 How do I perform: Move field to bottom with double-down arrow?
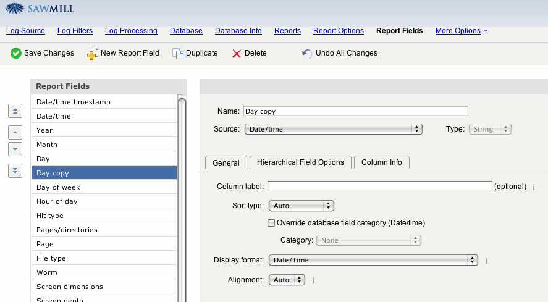(x=16, y=171)
